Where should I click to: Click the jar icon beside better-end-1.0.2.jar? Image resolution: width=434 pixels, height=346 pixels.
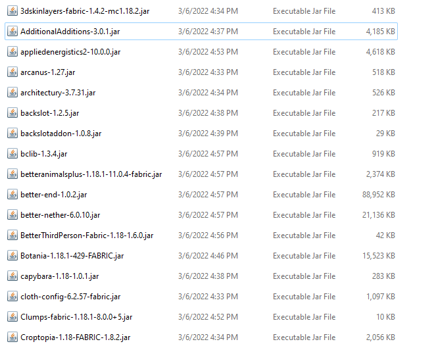tap(12, 195)
